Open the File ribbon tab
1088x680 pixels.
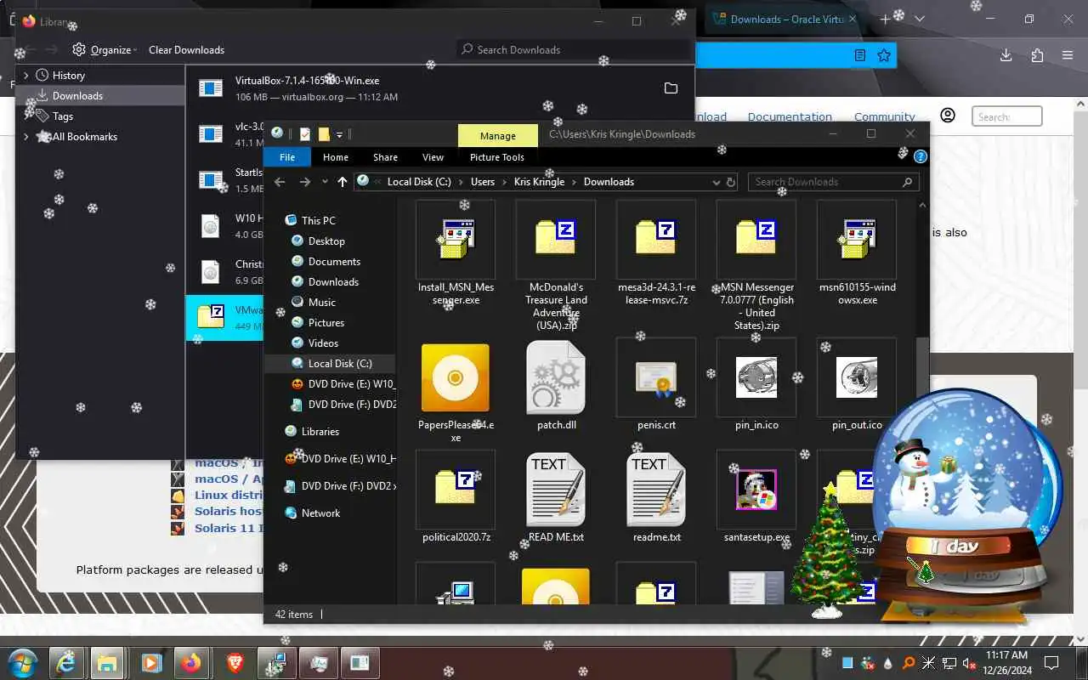click(x=287, y=157)
